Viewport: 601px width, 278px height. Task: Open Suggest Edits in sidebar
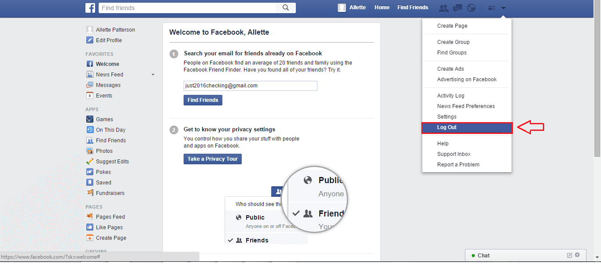pos(112,162)
